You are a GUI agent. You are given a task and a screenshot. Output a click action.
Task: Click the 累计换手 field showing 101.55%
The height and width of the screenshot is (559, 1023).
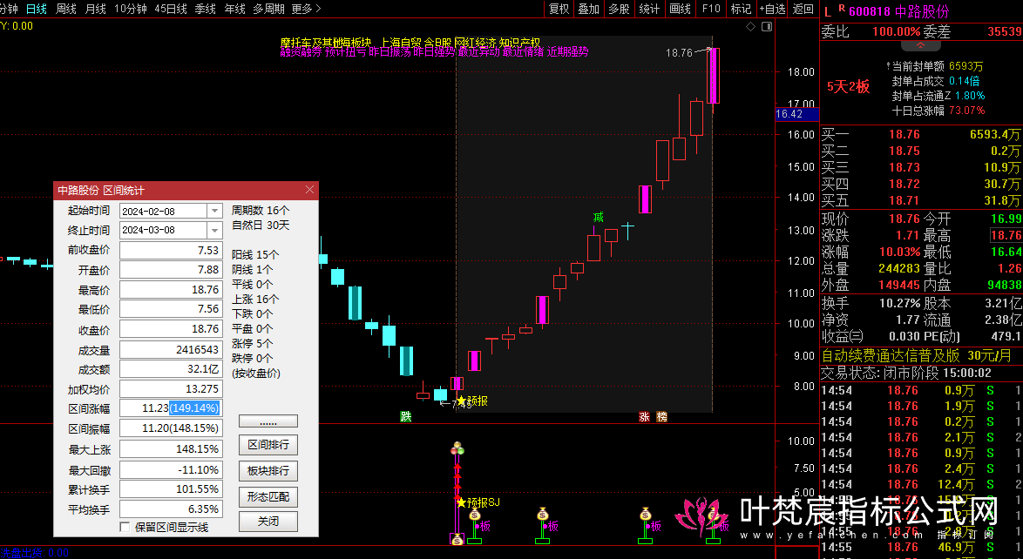click(x=171, y=489)
